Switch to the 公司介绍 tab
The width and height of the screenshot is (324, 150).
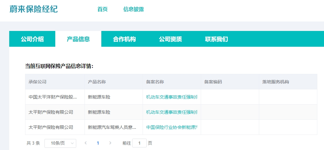pyautogui.click(x=32, y=39)
